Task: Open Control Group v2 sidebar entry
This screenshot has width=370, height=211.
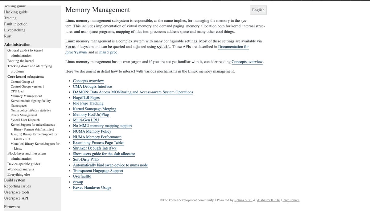Action: (22, 82)
